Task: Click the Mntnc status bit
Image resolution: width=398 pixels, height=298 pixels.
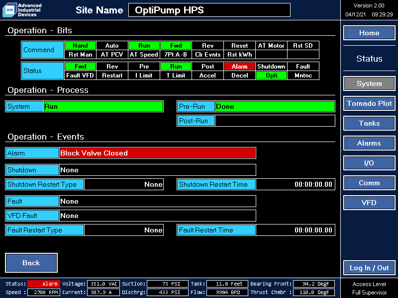Action: click(303, 75)
